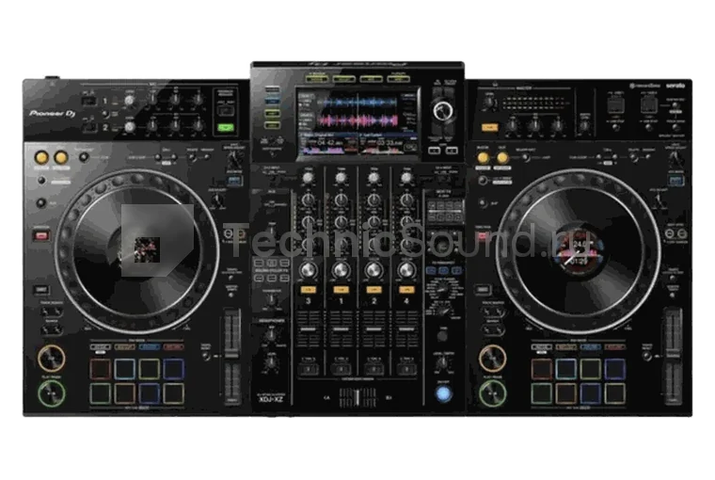The image size is (715, 480).
Task: Click the Shift button on left deck
Action: coord(41,289)
